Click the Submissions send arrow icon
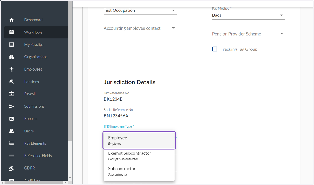 pyautogui.click(x=12, y=106)
